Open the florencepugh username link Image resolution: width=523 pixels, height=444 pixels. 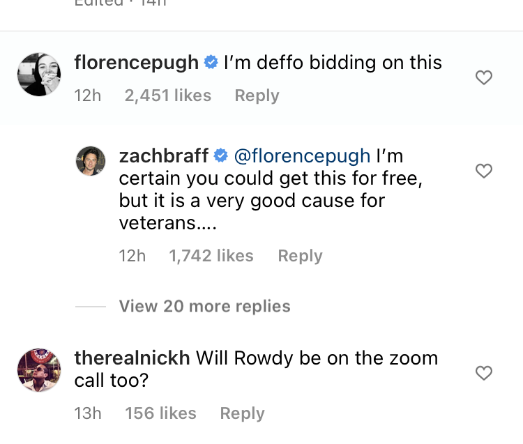[137, 63]
